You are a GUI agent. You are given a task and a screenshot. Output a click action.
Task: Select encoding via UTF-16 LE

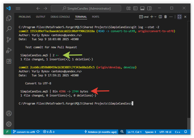166,132
